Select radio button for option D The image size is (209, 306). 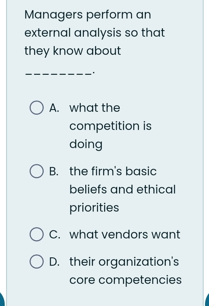pos(37,261)
